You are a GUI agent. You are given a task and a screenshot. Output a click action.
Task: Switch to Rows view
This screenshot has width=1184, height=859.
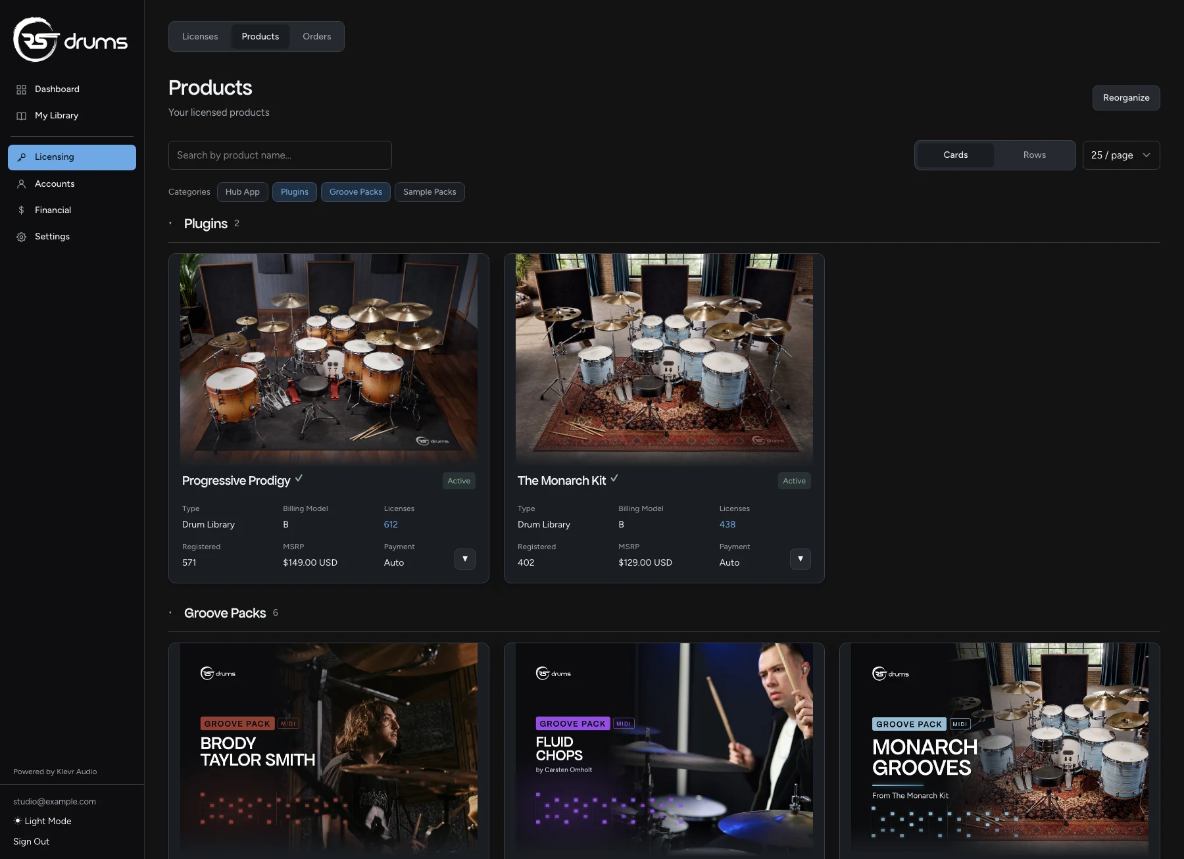pos(1035,155)
